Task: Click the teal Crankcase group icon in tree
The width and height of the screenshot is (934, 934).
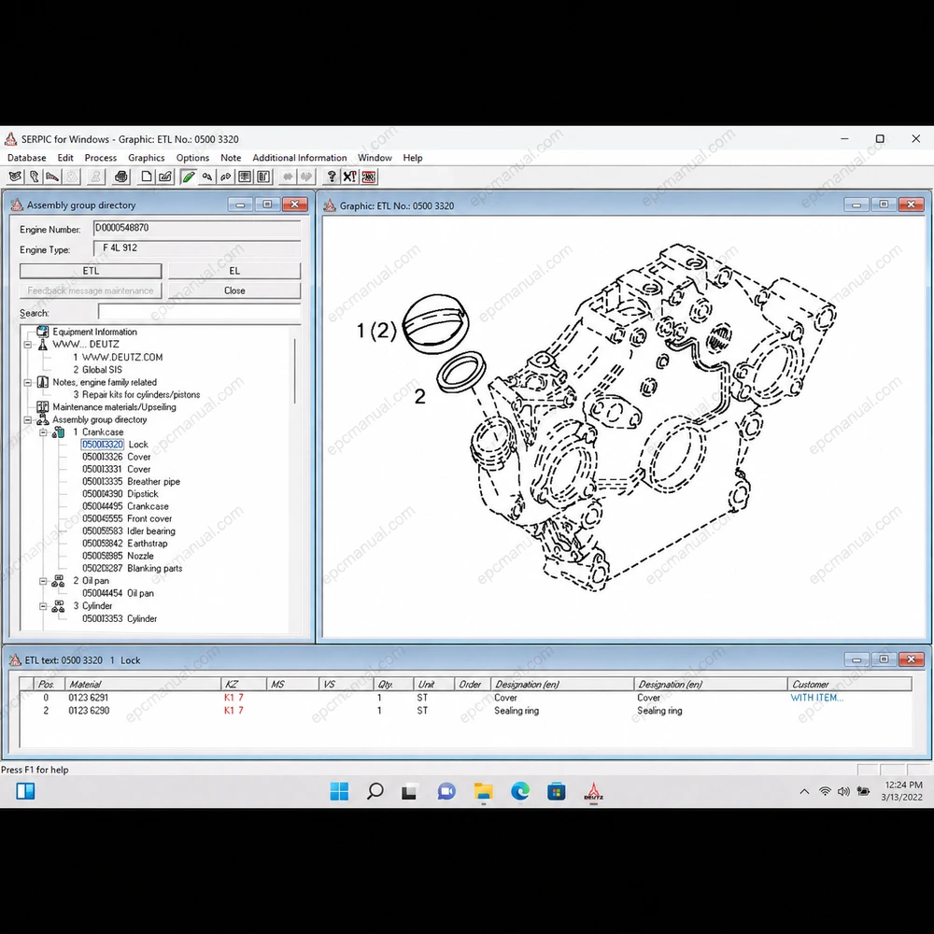Action: tap(58, 432)
